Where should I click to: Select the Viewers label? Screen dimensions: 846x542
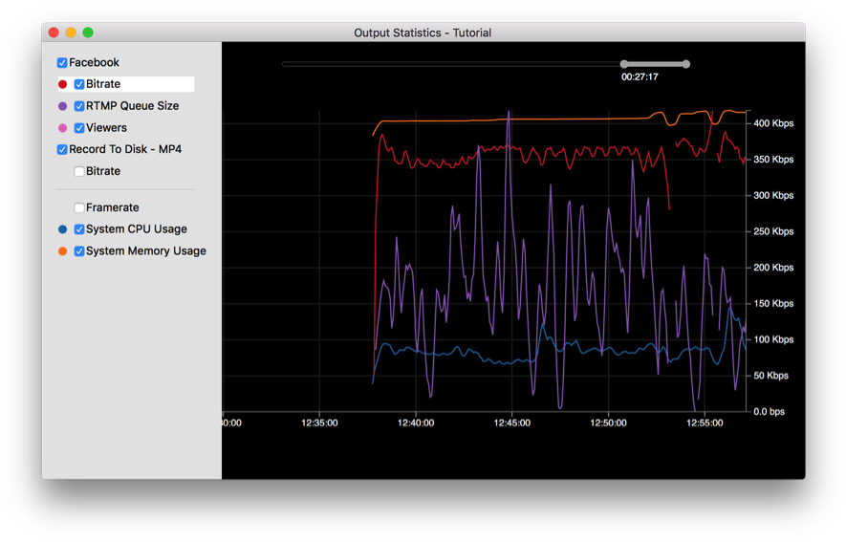pos(106,128)
